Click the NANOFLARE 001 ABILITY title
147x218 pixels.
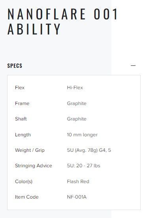tap(62, 21)
